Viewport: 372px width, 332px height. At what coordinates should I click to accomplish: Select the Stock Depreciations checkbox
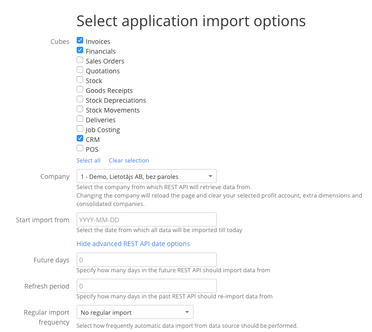click(x=80, y=100)
